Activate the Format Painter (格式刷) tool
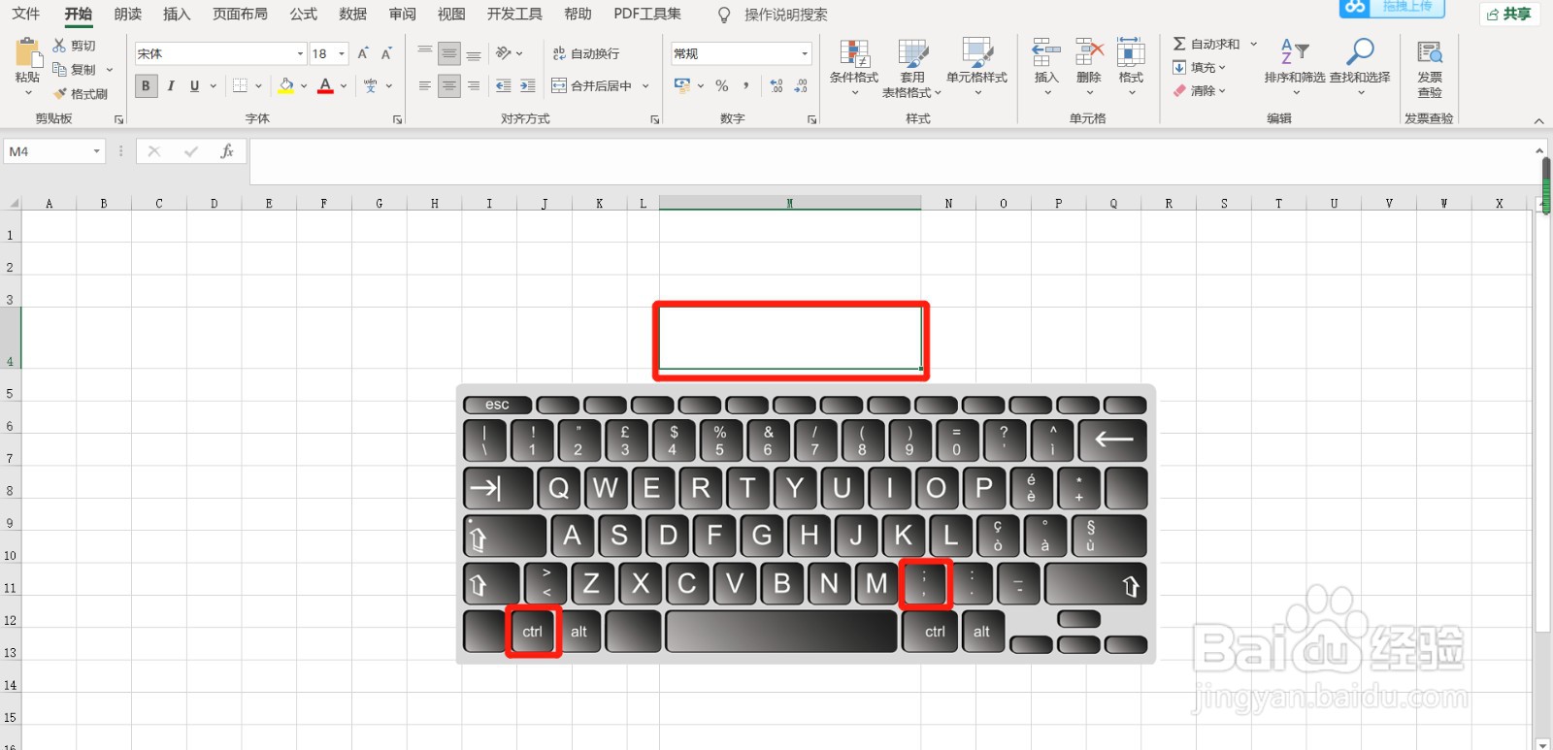Viewport: 1553px width, 750px height. pos(80,94)
